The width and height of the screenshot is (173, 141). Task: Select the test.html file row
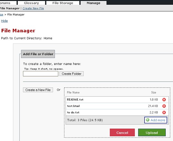[x=117, y=106]
